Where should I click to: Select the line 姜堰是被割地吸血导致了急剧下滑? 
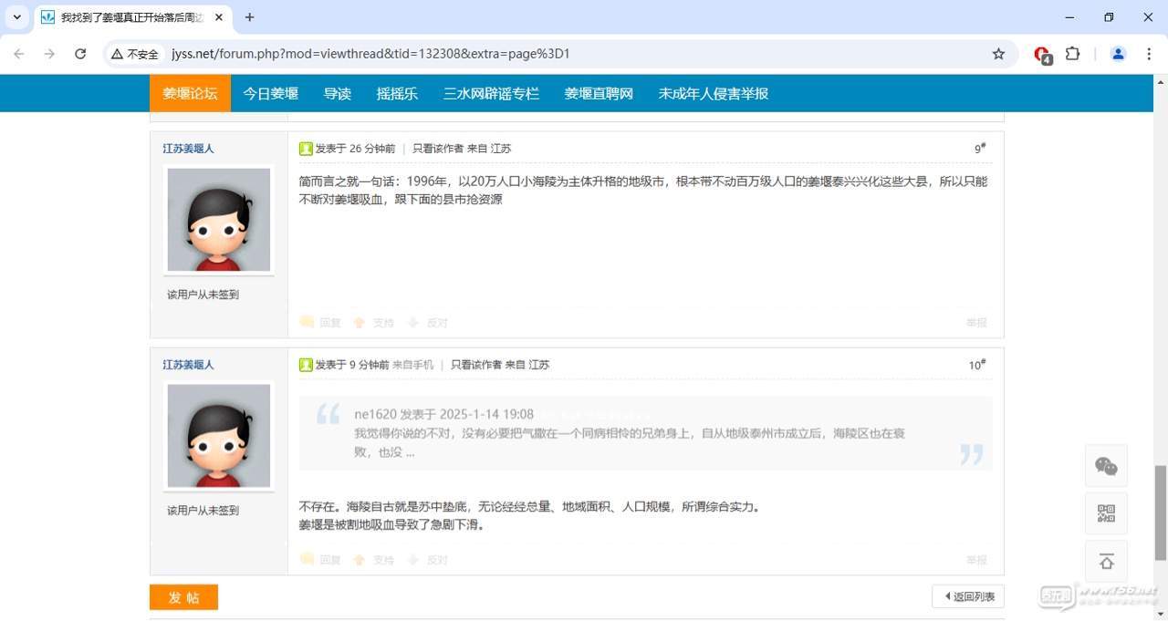391,525
